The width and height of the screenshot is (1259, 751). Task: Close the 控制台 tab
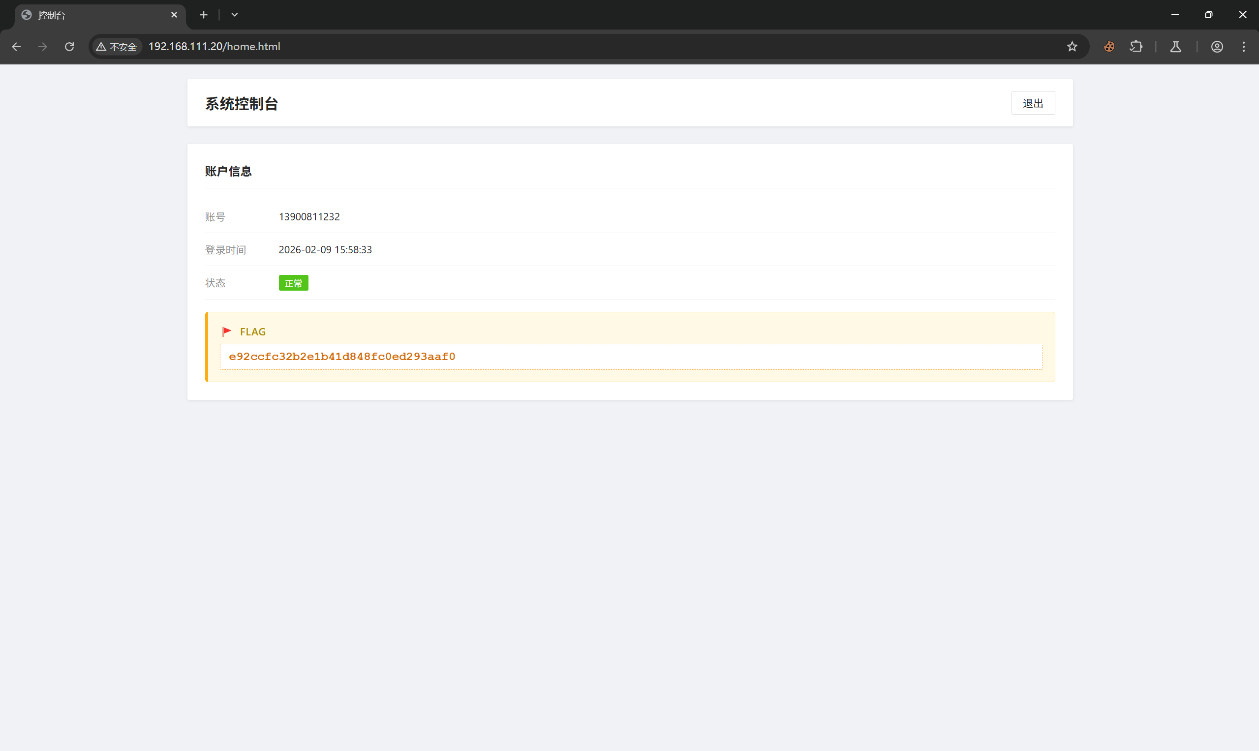pyautogui.click(x=174, y=15)
